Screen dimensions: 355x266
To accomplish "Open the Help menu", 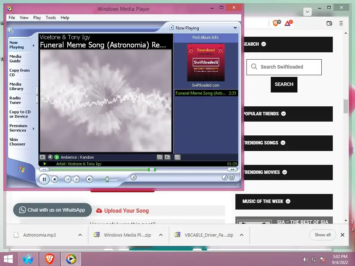I will tap(65, 18).
